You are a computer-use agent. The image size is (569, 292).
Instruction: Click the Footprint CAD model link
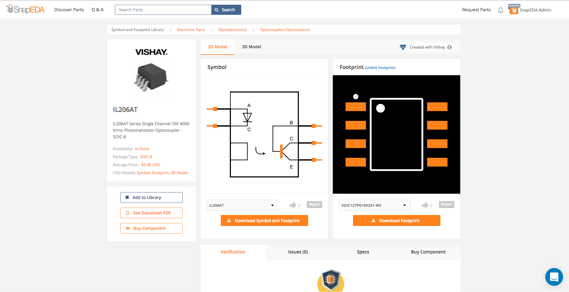[160, 173]
